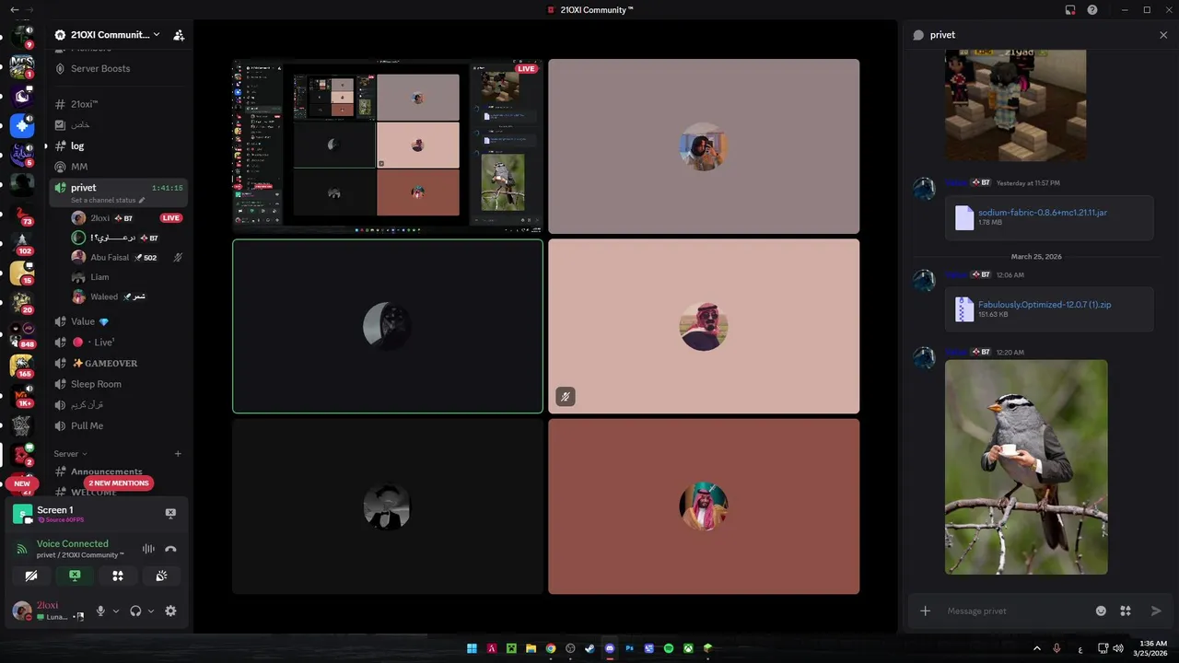Screen dimensions: 1179x663
Task: Download Fabulously.Optimized-12.0.7 (1).zip file
Action: [1045, 304]
